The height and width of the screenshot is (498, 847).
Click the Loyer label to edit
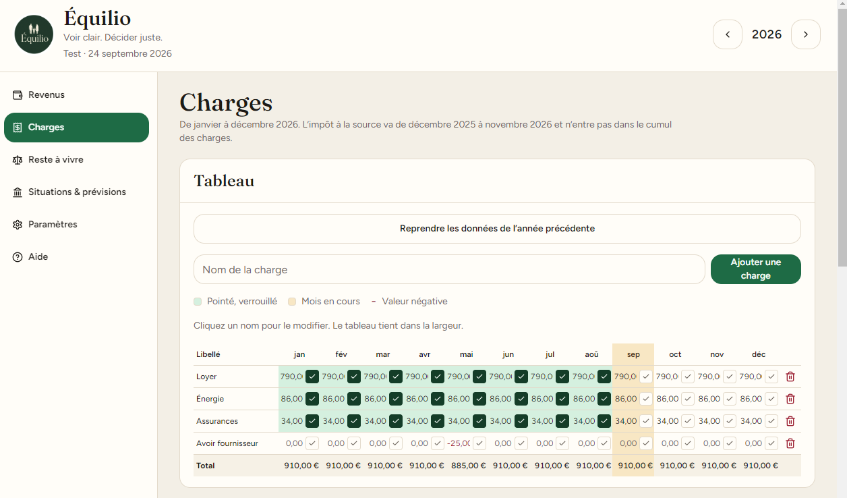[206, 377]
